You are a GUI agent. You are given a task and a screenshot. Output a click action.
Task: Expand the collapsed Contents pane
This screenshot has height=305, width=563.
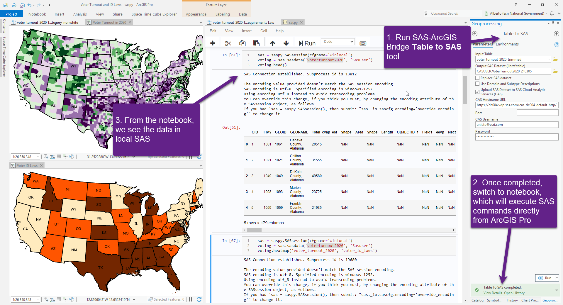coord(4,26)
